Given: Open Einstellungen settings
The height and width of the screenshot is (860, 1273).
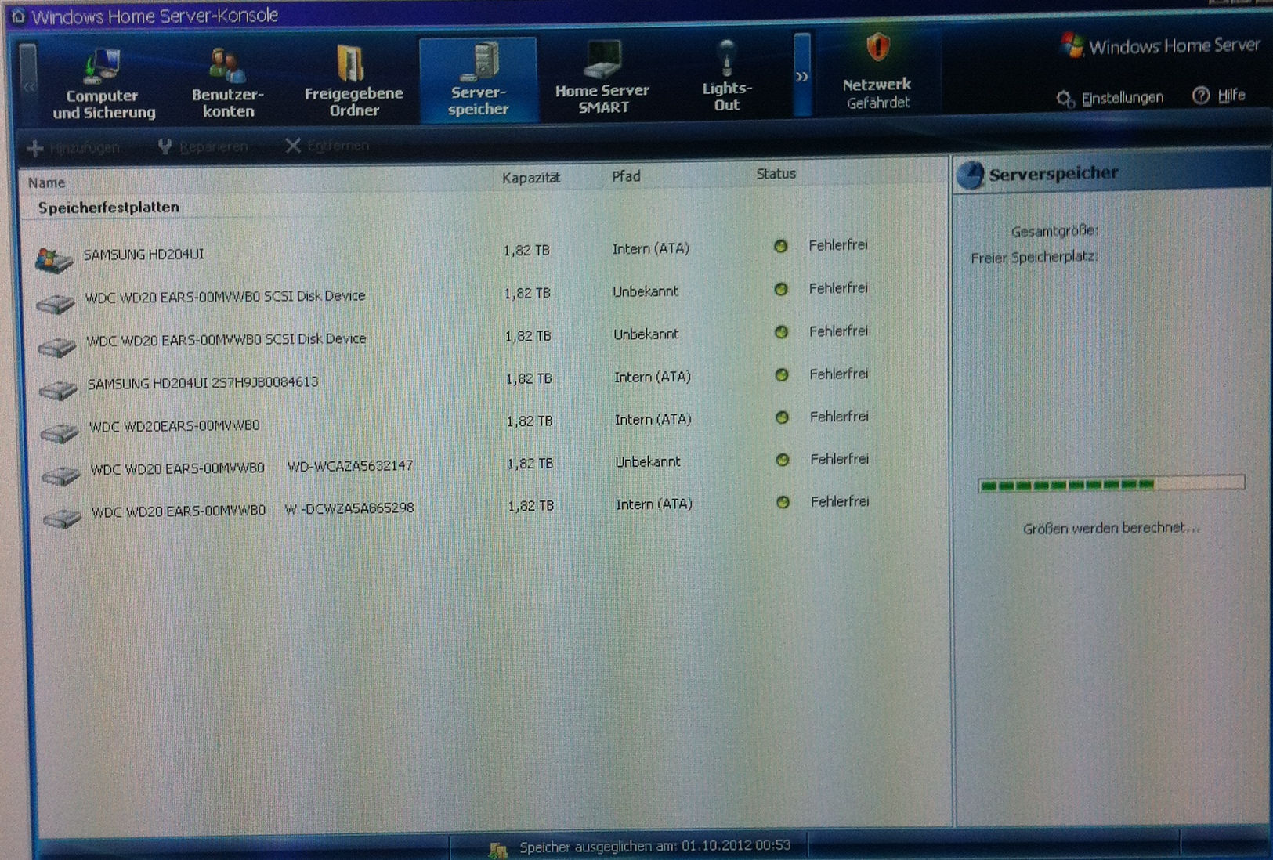Looking at the screenshot, I should pyautogui.click(x=1109, y=98).
